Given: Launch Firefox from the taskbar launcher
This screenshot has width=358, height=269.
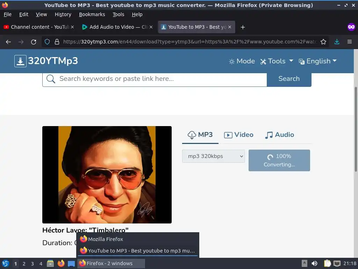Looking at the screenshot, I should point(61,263).
